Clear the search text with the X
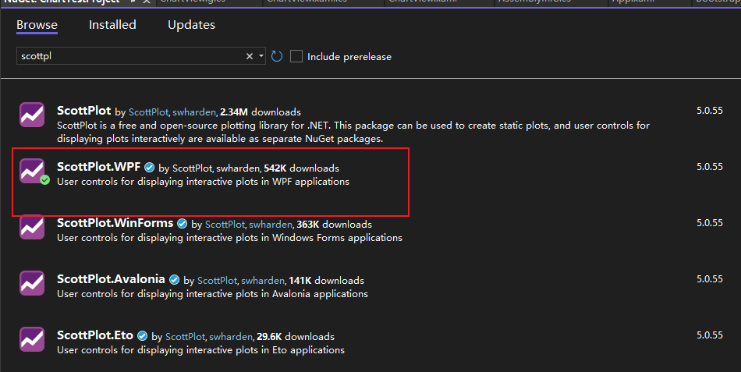The width and height of the screenshot is (741, 372). click(250, 56)
